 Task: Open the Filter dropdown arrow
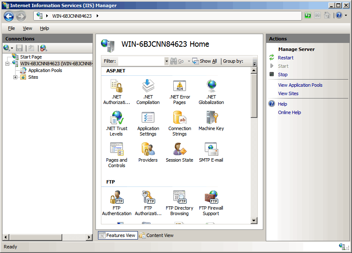(x=166, y=61)
